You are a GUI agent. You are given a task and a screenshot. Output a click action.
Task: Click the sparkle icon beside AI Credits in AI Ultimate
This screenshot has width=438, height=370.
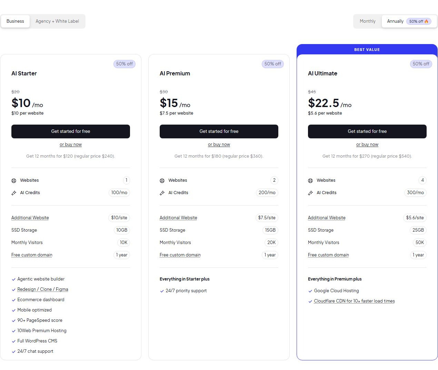click(310, 193)
